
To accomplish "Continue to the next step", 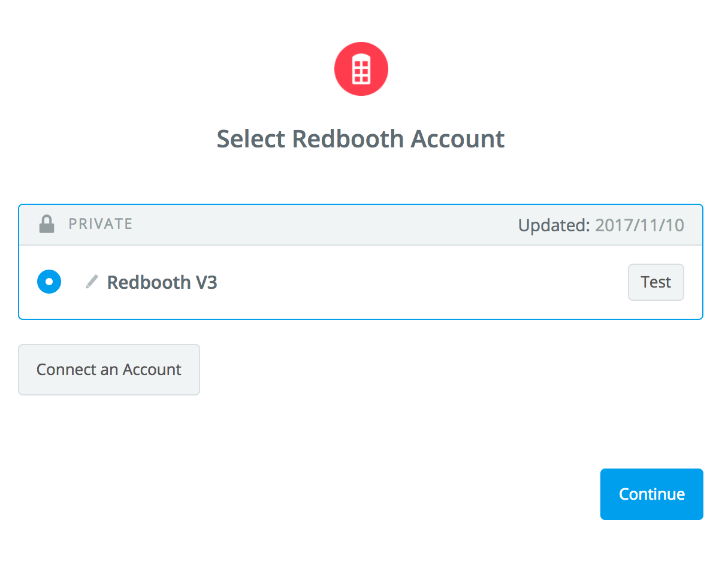I will point(652,494).
